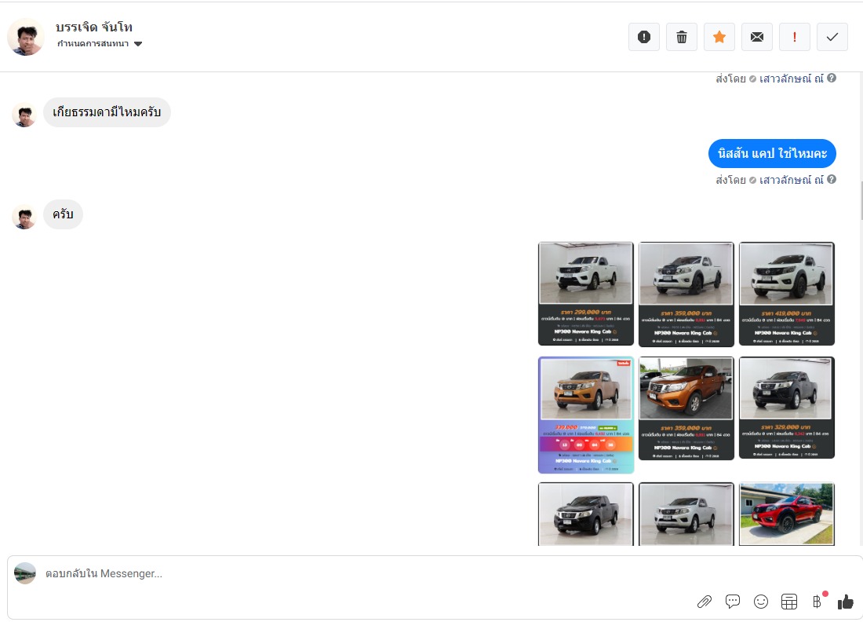Screen dimensions: 863x622
Task: Toggle the orange star follow-up icon
Action: click(719, 37)
